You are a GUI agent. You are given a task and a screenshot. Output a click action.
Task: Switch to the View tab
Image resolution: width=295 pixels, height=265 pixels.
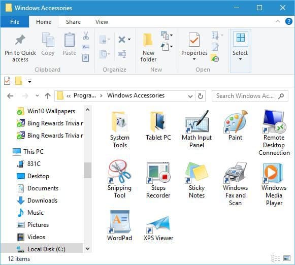coord(102,22)
